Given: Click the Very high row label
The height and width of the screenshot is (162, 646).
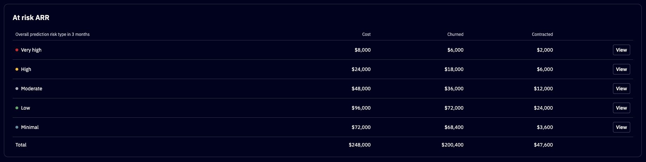Looking at the screenshot, I should tap(31, 50).
